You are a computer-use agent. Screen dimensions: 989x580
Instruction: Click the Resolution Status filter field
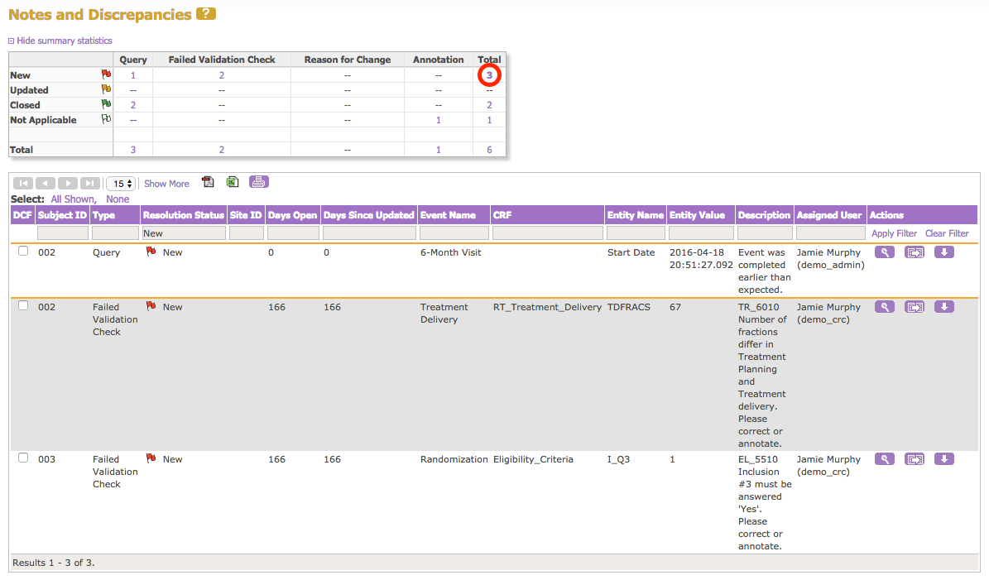(x=183, y=233)
